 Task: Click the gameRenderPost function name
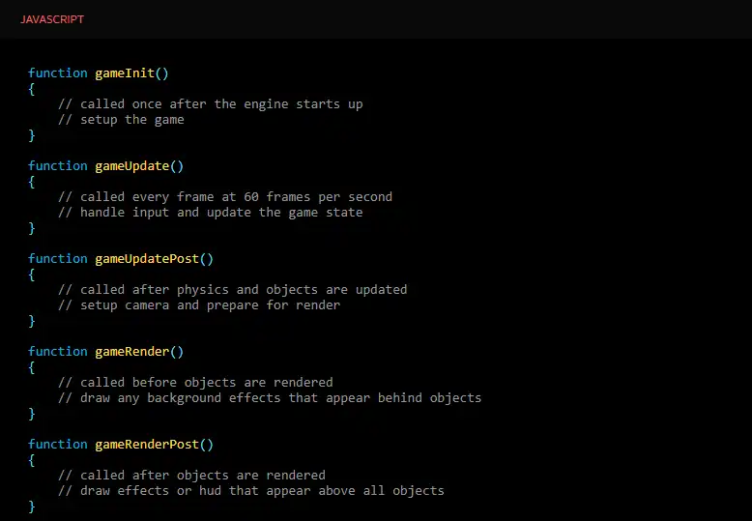(x=147, y=445)
